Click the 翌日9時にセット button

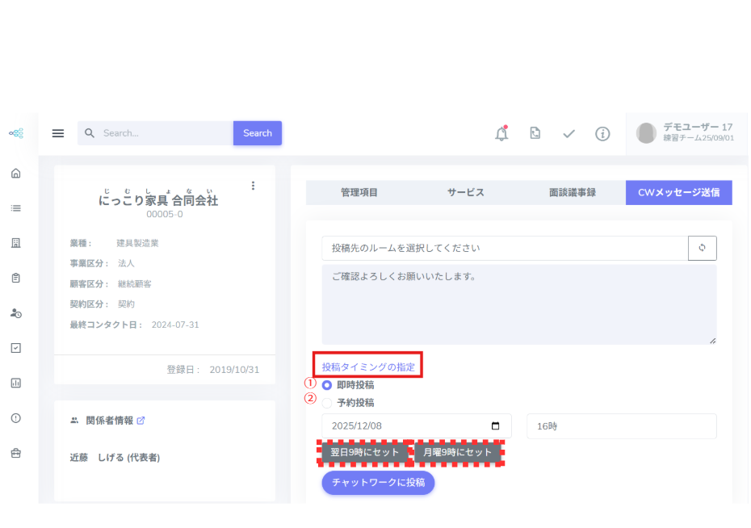(x=364, y=453)
